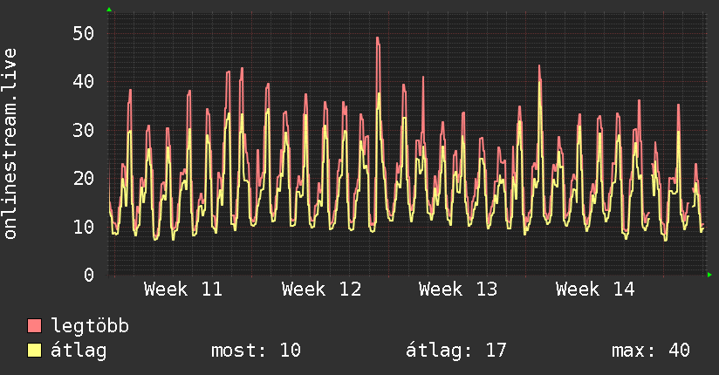Click the 'átlag: 17' statistic value
Screen dimensions: 719x375
coord(455,351)
